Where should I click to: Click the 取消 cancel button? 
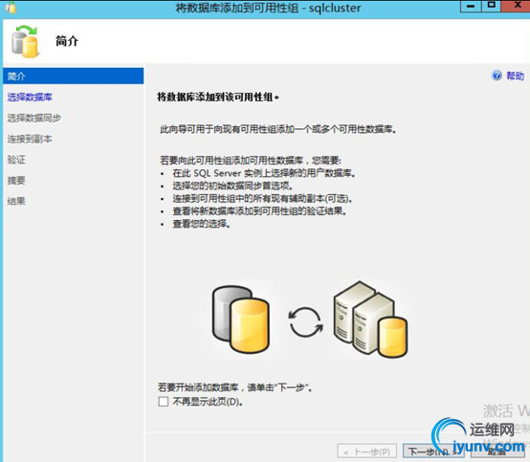point(497,451)
